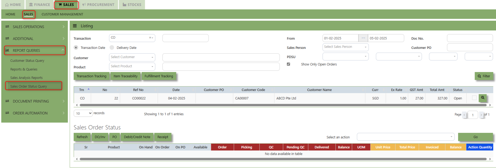Tick the checkbox in row CO00022
This screenshot has width=496, height=168.
[x=474, y=98]
